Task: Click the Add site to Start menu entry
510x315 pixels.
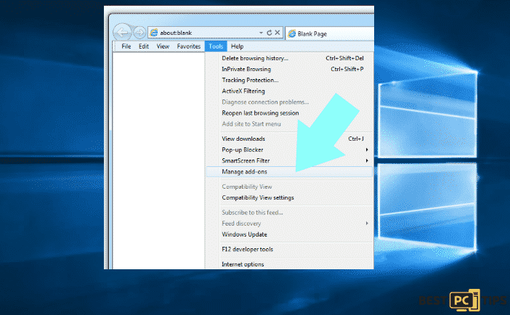Action: pyautogui.click(x=289, y=124)
